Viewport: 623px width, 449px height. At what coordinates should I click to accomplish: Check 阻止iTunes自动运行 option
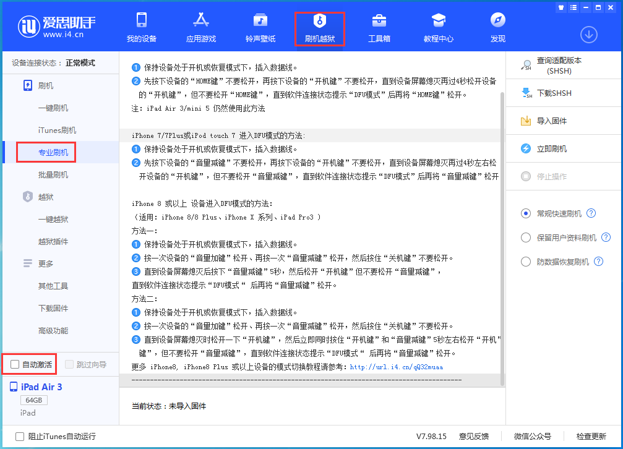20,436
